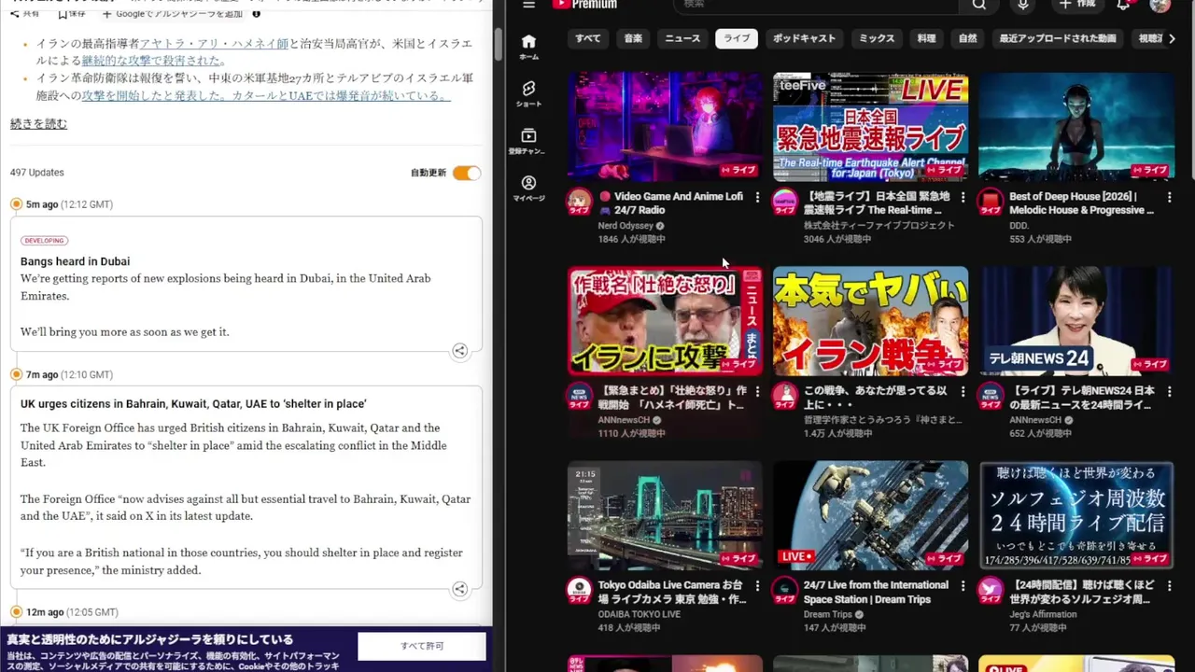
Task: Click the 作成 create button
Action: click(1076, 5)
